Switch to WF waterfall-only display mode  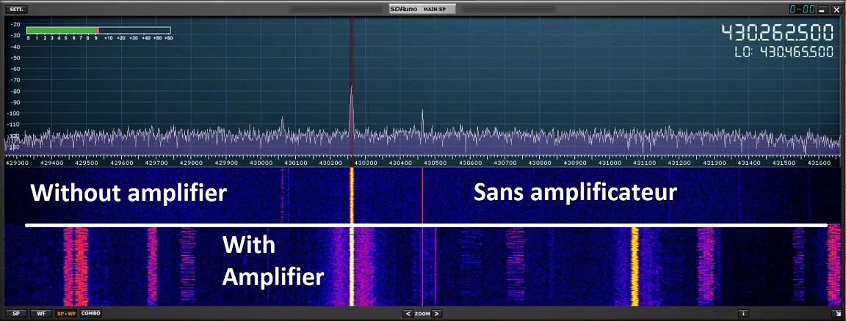[x=42, y=314]
